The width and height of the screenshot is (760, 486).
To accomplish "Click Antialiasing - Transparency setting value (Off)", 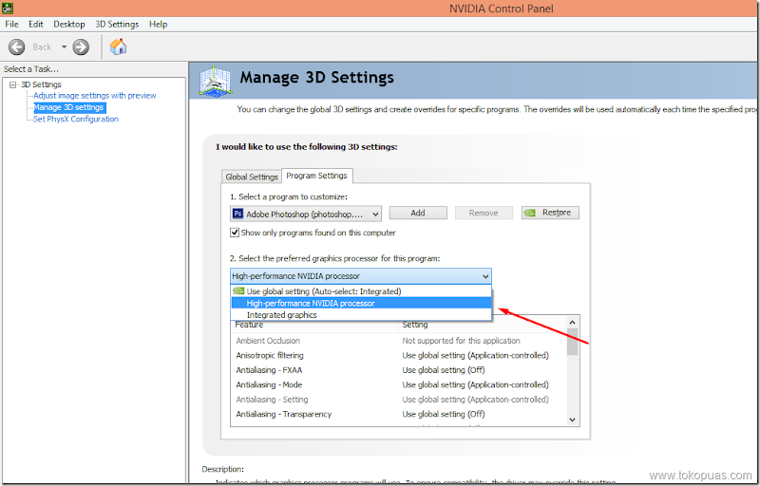I will (444, 415).
